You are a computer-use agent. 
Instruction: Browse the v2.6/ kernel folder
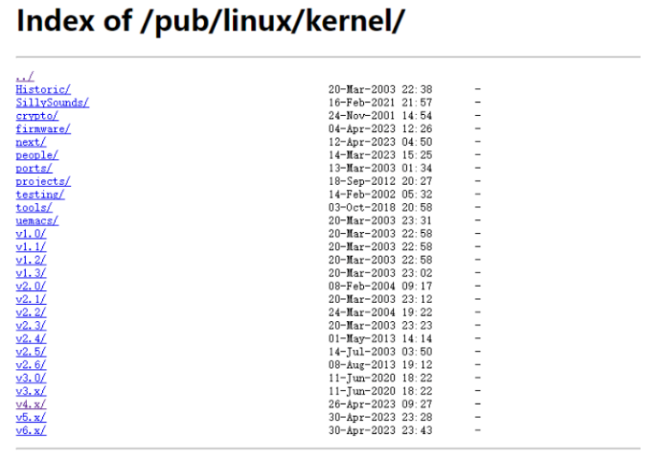(31, 364)
